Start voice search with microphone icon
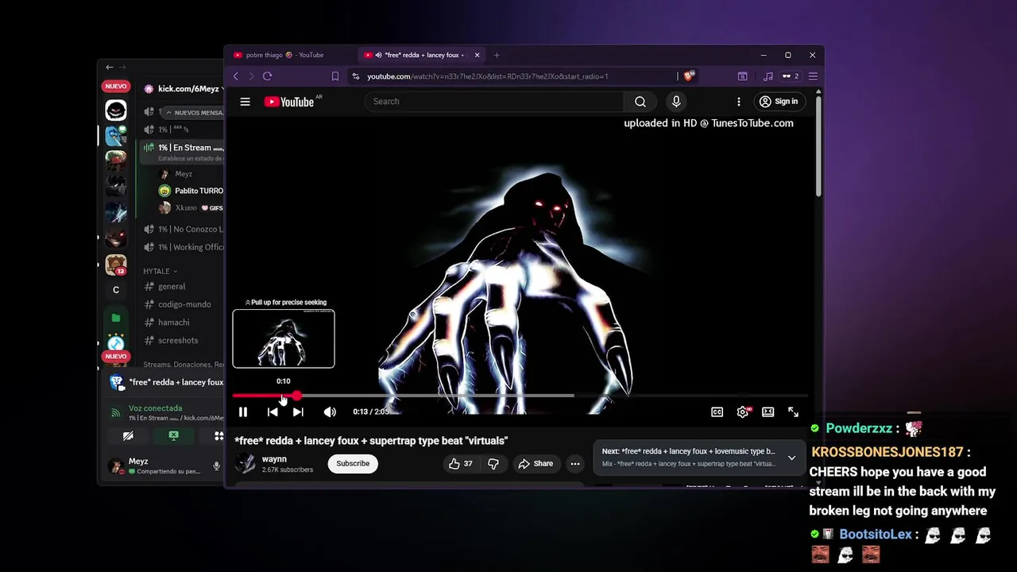1017x572 pixels. (676, 102)
